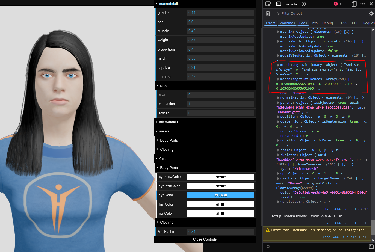Screen dimensions: 375x252
Task: Toggle the Info filter
Action: click(314, 23)
